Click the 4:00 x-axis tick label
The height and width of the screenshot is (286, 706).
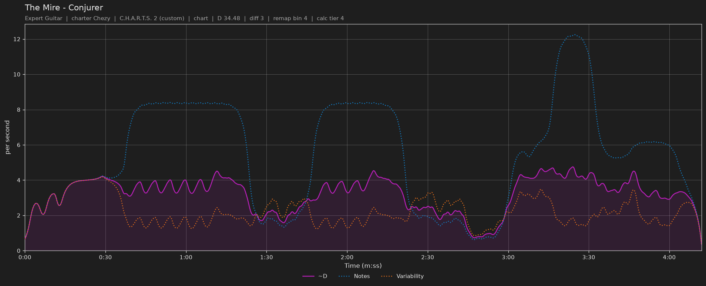point(669,257)
